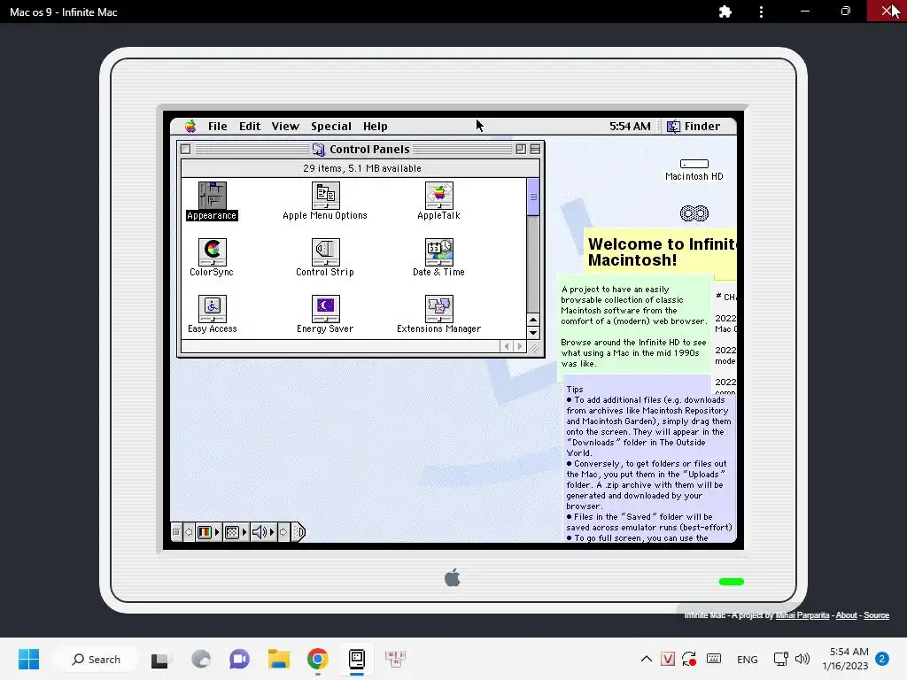Open the Monitor Resolution control strip module
The width and height of the screenshot is (907, 680).
(x=236, y=532)
